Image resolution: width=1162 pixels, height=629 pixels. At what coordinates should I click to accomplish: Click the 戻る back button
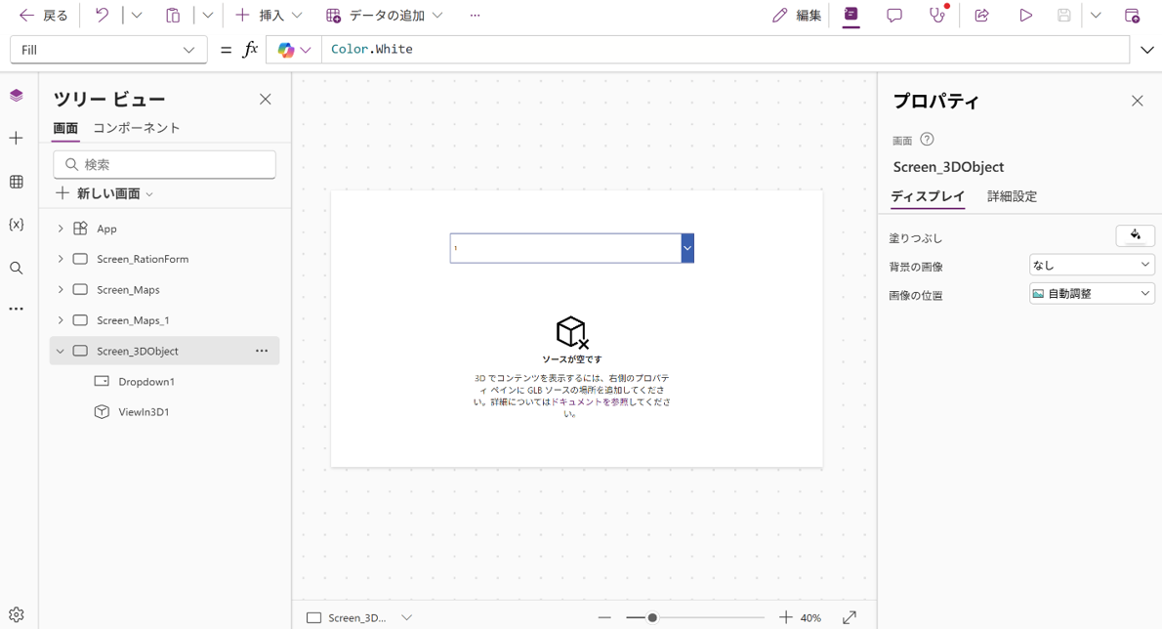pyautogui.click(x=44, y=16)
